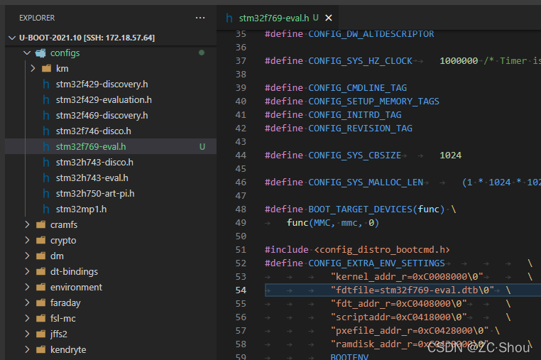The height and width of the screenshot is (360, 541).
Task: Click CONFIG_EXTRA_ENV_SETTINGS on line 52
Action: point(376,263)
